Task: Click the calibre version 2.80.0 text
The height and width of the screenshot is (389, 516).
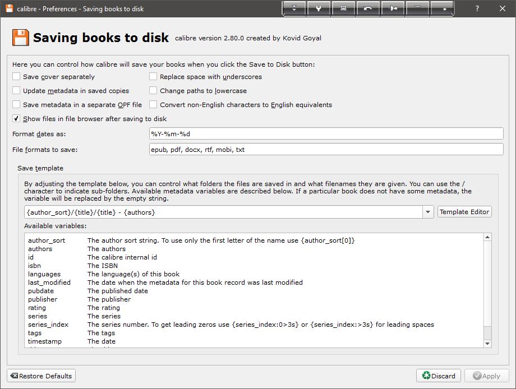Action: [248, 38]
